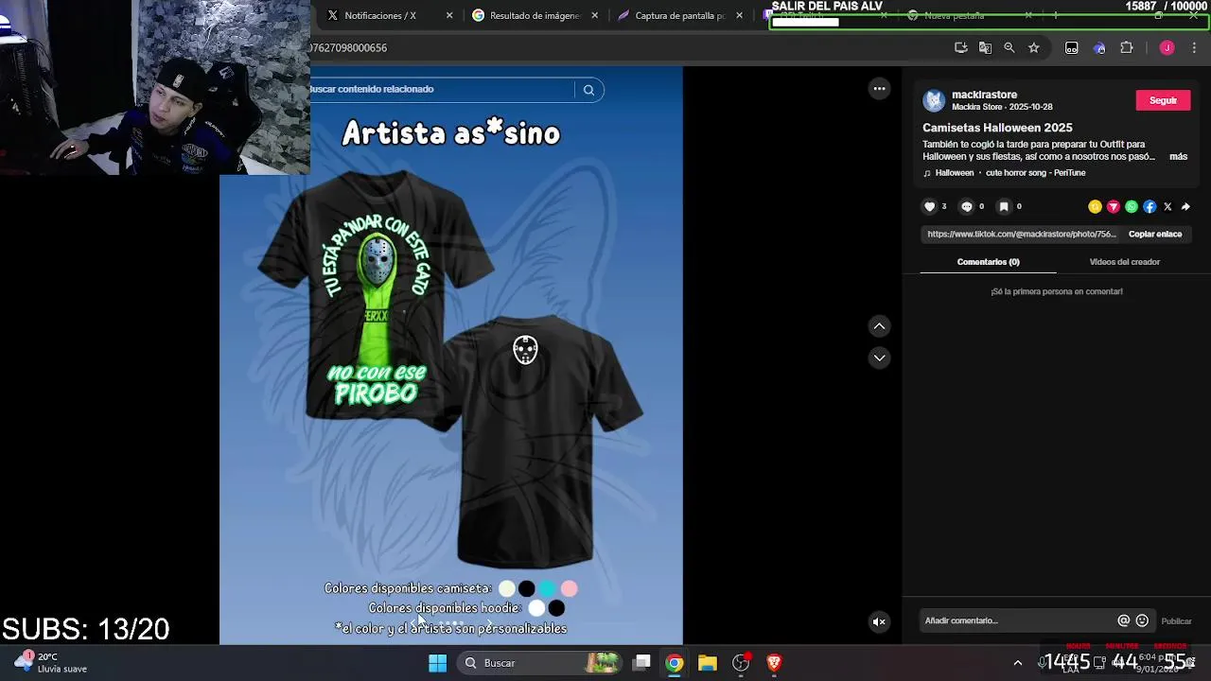Open OBS Studio from the taskbar
Image resolution: width=1211 pixels, height=681 pixels.
tap(741, 663)
